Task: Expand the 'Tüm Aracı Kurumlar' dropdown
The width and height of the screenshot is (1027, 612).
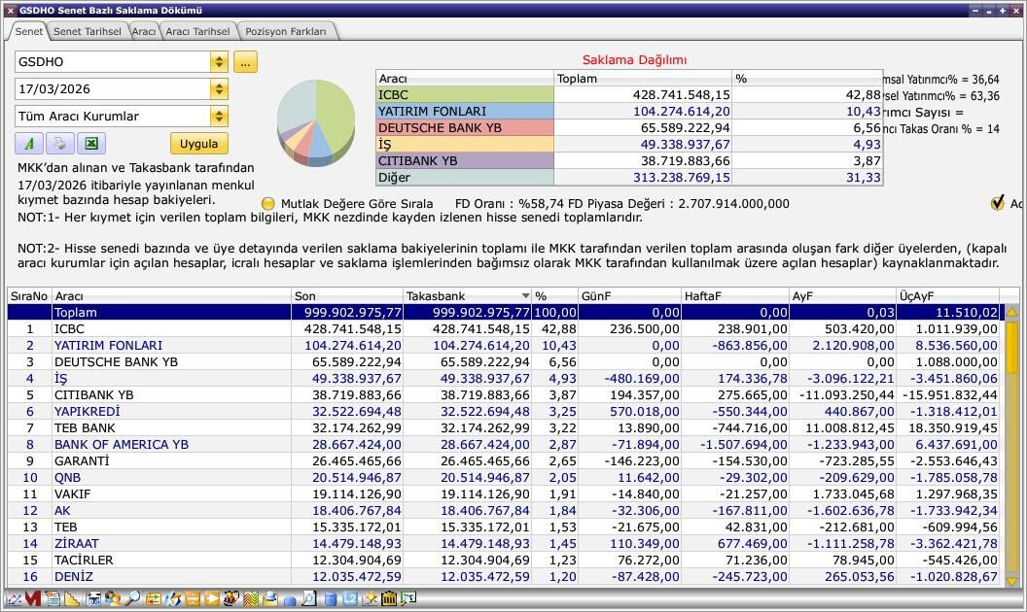Action: pyautogui.click(x=219, y=117)
